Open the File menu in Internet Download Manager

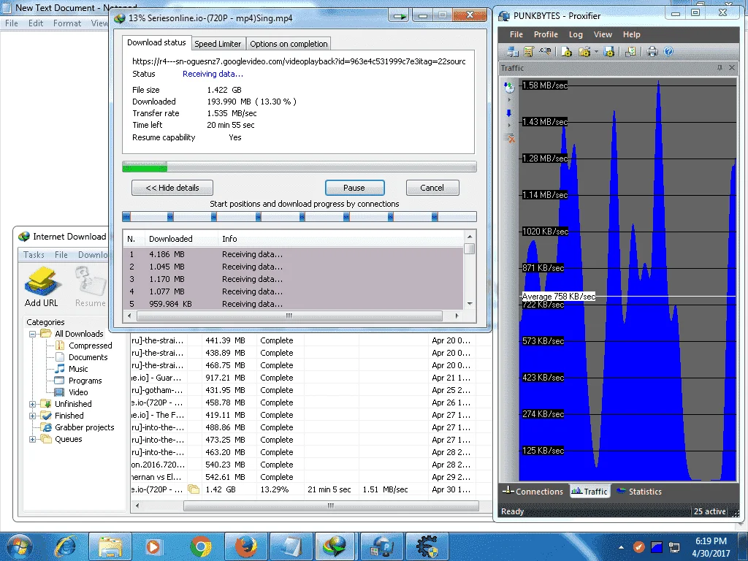[61, 255]
